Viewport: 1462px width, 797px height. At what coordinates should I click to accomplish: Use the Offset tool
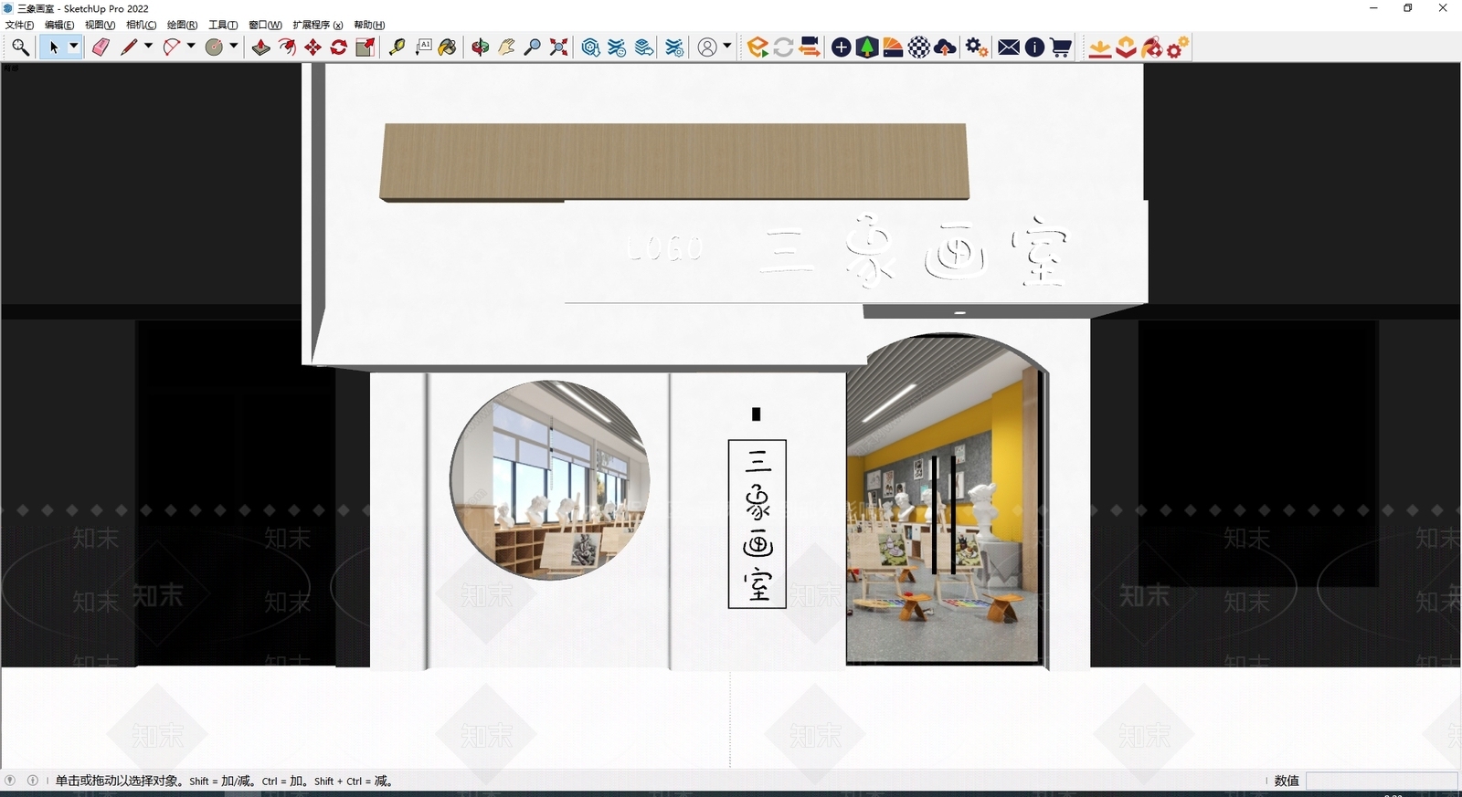287,47
